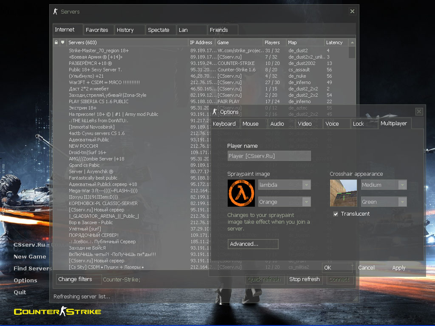
Task: Toggle the Translucent checkbox
Action: click(336, 214)
